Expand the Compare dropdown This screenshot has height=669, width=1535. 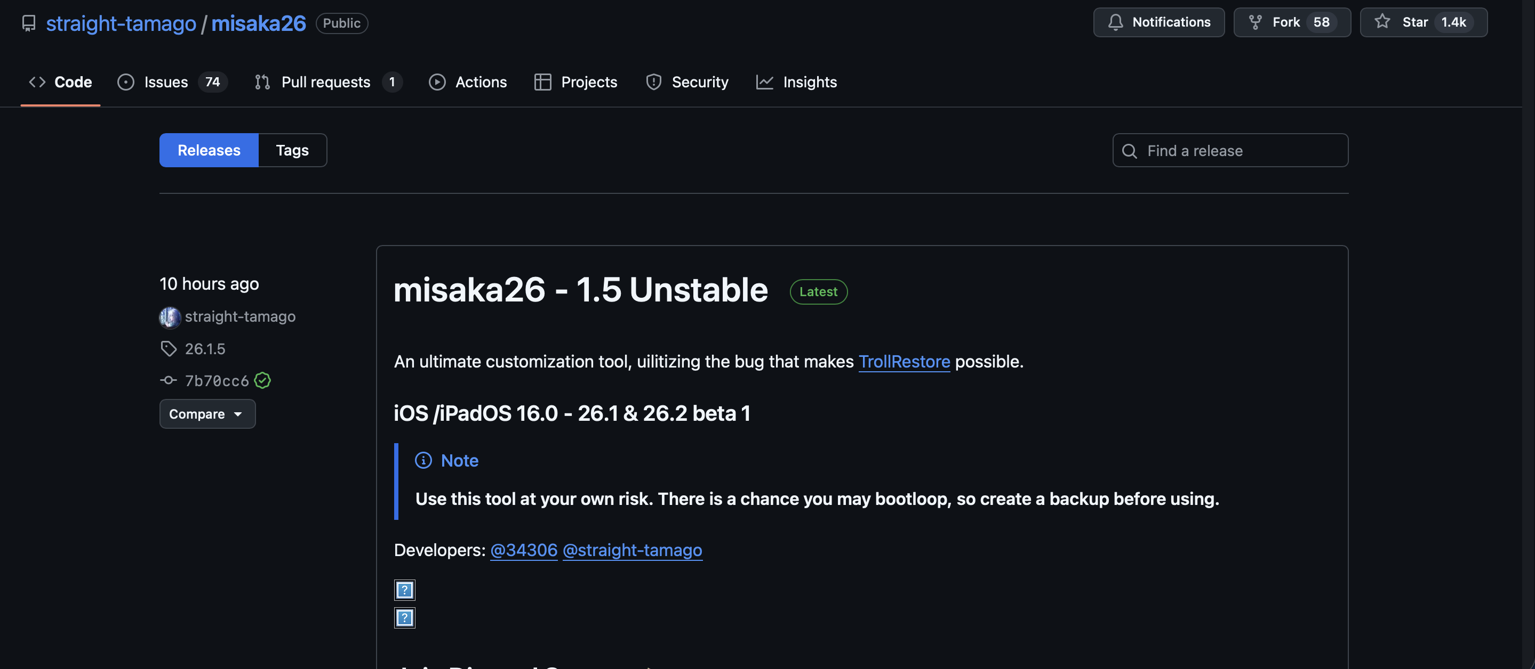tap(207, 414)
